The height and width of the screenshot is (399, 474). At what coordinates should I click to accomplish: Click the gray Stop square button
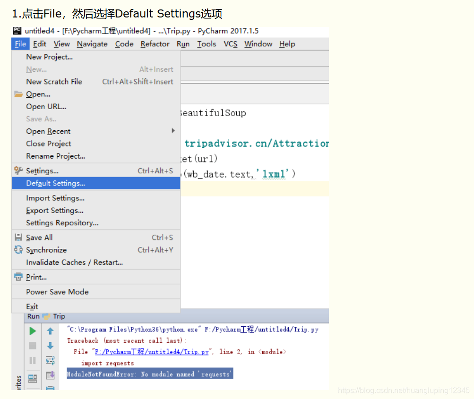pos(33,346)
